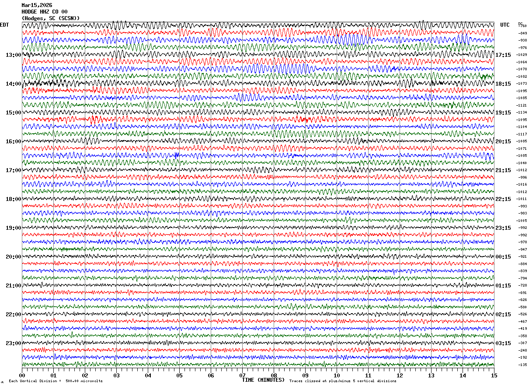Click the Traces clipped at plus/minus 5 divisions note

tap(343, 381)
